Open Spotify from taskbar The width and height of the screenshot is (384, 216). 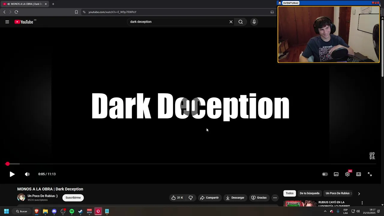coord(72,211)
